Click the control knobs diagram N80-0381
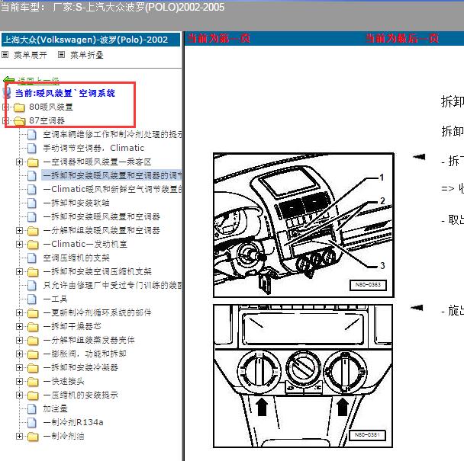Image resolution: width=464 pixels, height=461 pixels. [x=303, y=376]
